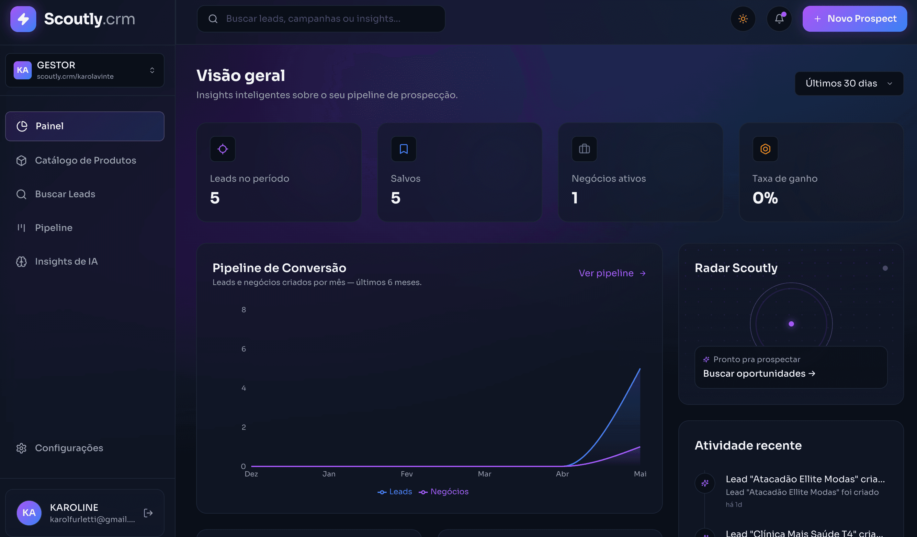Click the Atividade recente heading
The width and height of the screenshot is (917, 537).
(748, 446)
